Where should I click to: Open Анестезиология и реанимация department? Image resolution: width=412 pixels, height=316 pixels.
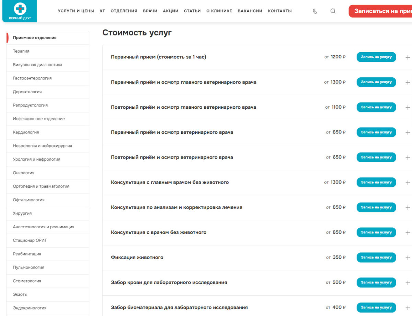click(x=48, y=227)
